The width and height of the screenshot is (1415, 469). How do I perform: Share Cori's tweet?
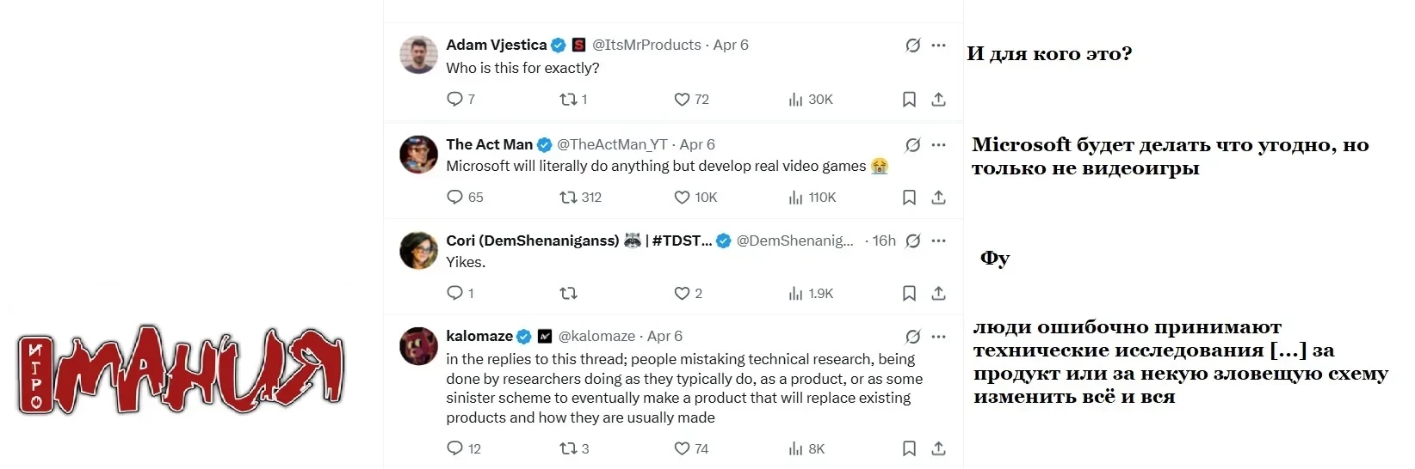(x=938, y=294)
